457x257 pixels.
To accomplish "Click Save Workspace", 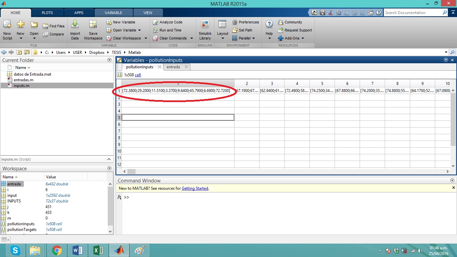I will (93, 30).
